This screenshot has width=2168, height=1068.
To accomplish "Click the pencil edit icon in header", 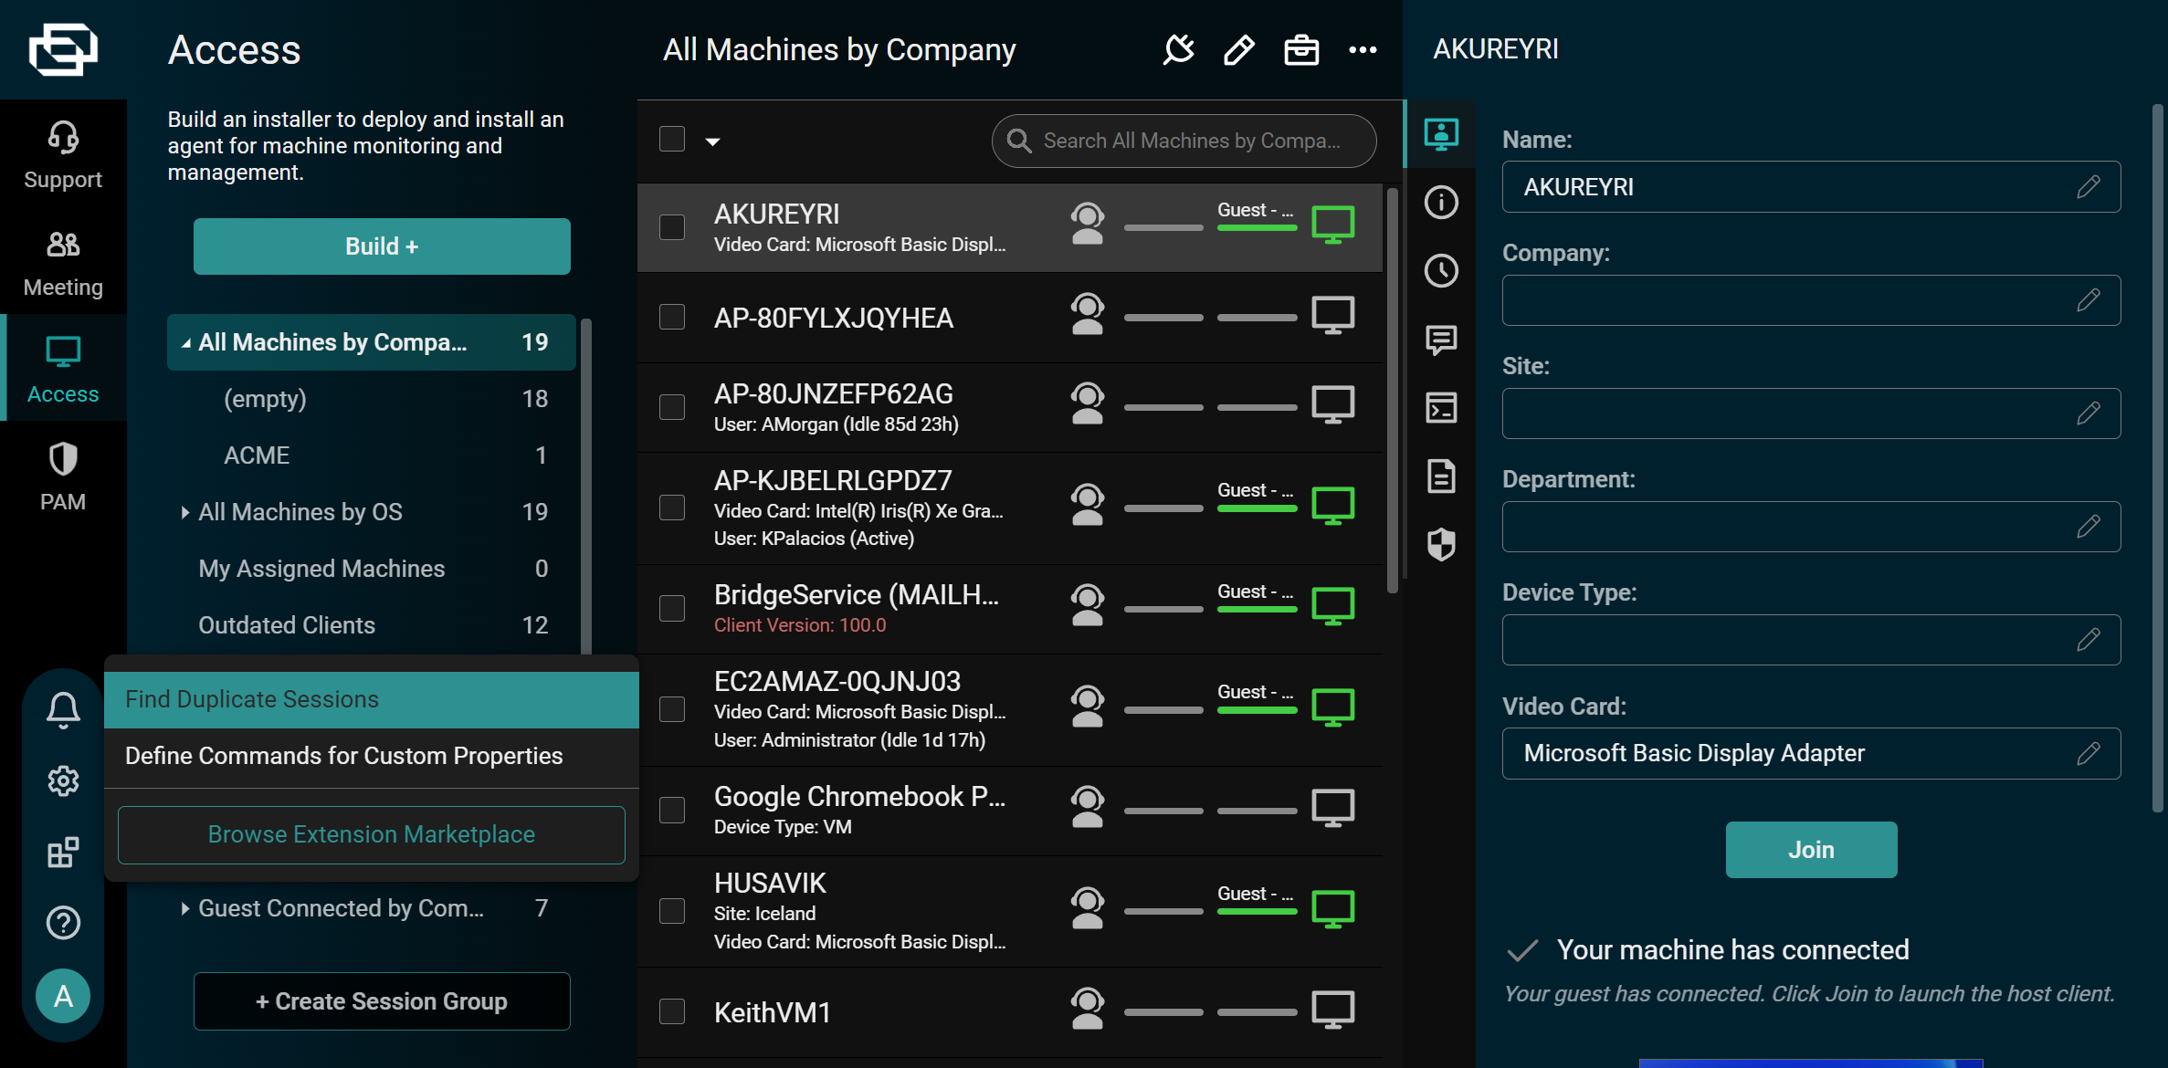I will 1238,49.
